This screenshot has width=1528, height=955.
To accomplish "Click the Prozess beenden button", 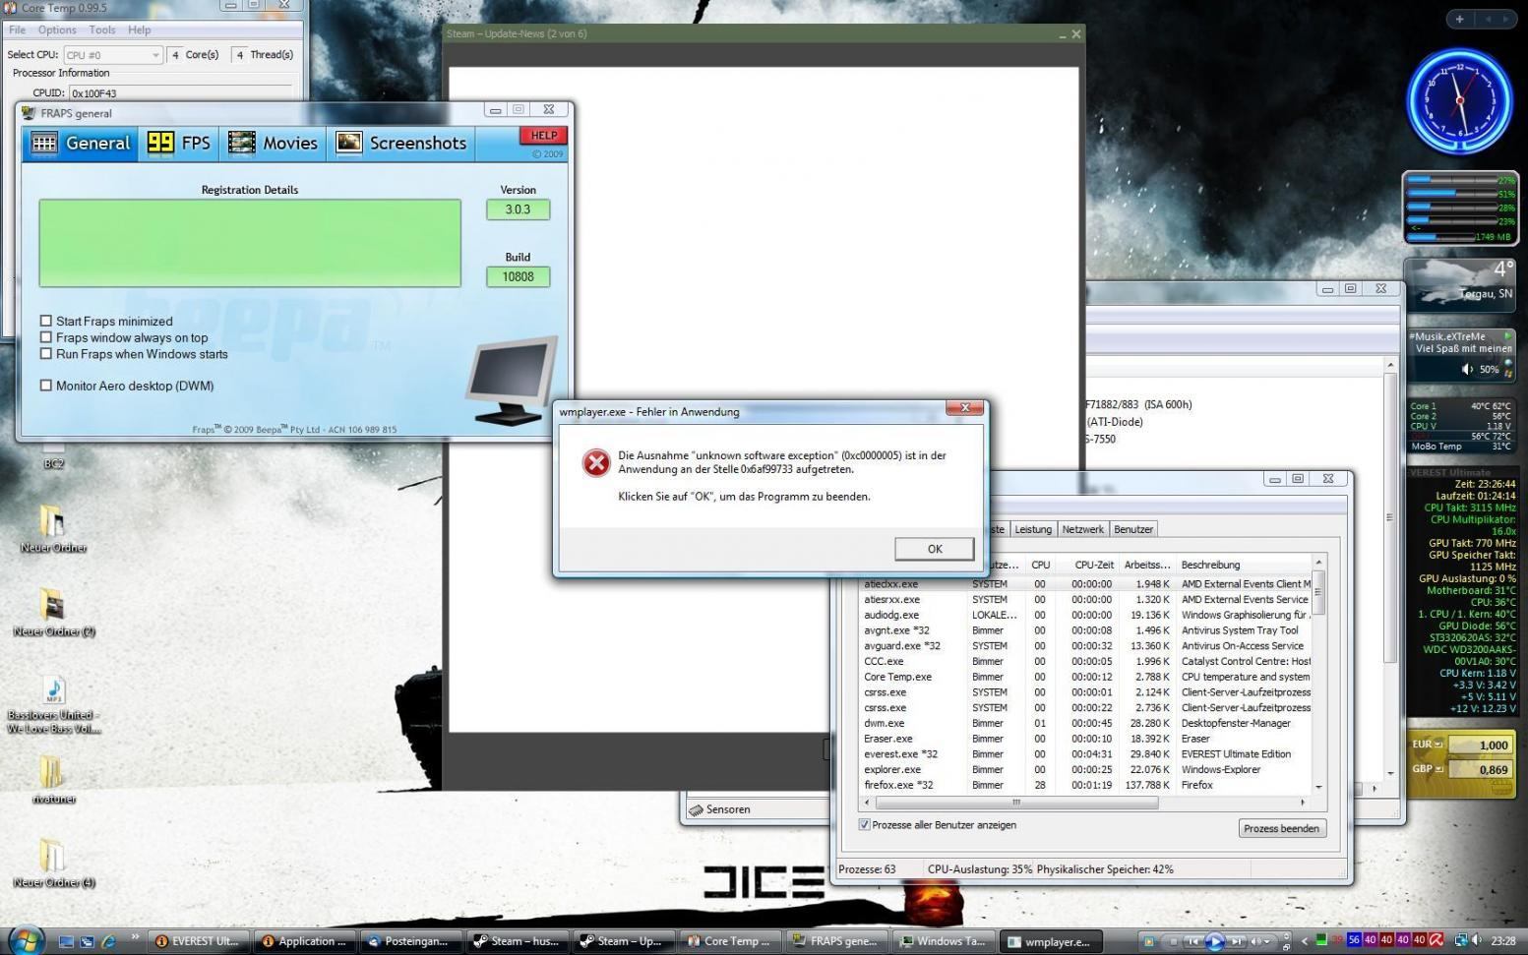I will [x=1281, y=828].
